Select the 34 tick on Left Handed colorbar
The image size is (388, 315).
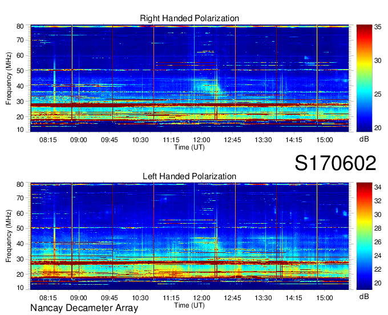[x=378, y=187]
